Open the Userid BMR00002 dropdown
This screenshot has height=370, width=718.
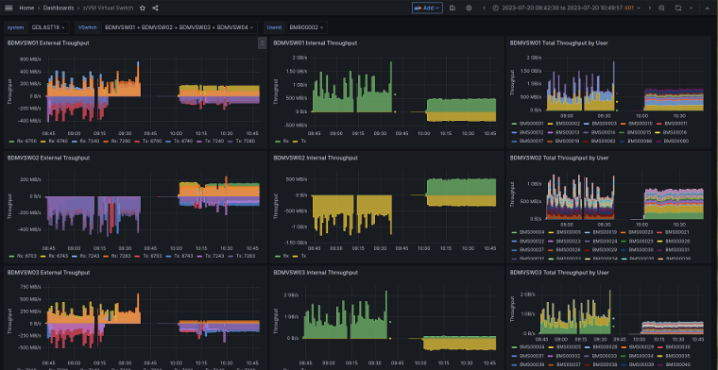point(307,27)
